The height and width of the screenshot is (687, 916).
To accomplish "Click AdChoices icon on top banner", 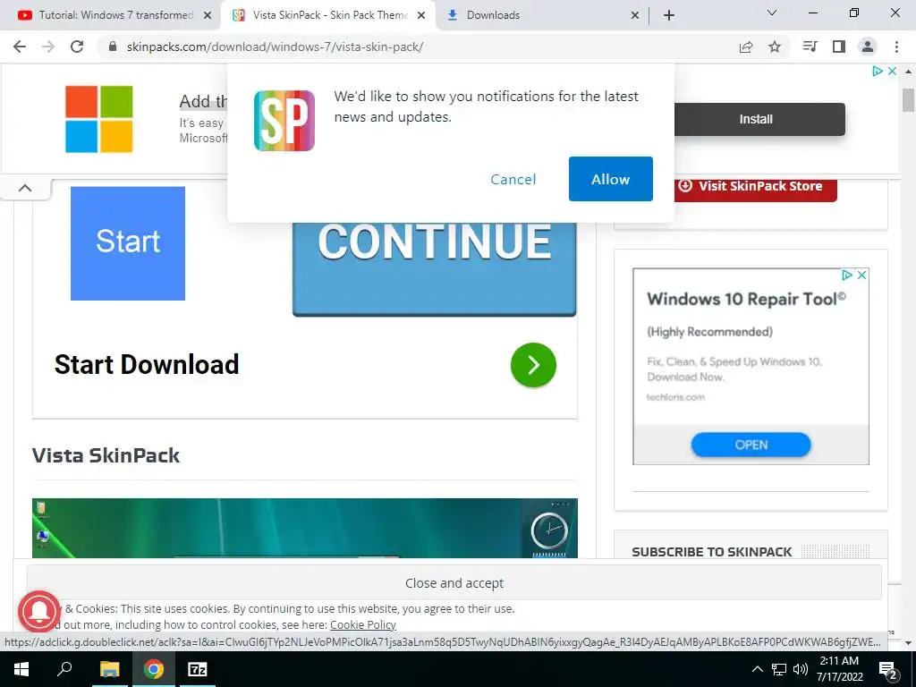I will click(x=877, y=72).
